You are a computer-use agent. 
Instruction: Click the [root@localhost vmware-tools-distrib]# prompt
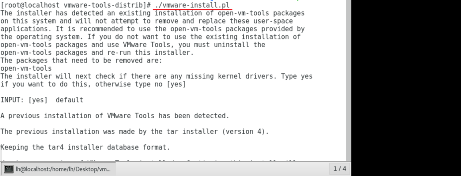point(76,5)
